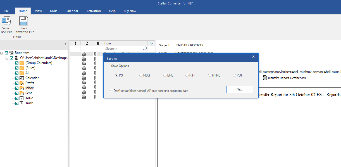Open the Buy Now tab

[130, 11]
